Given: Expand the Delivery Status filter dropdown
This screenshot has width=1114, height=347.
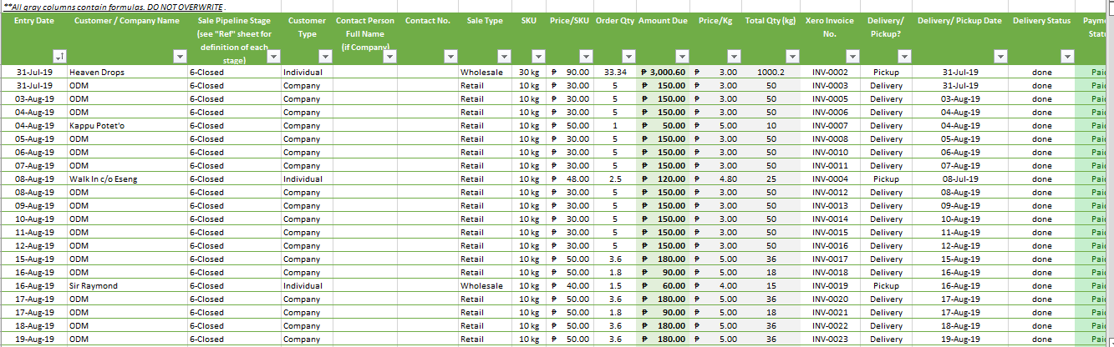Looking at the screenshot, I should pos(1067,56).
